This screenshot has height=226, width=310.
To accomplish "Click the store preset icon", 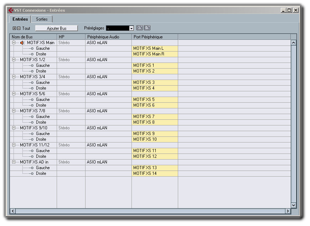I will coord(140,28).
